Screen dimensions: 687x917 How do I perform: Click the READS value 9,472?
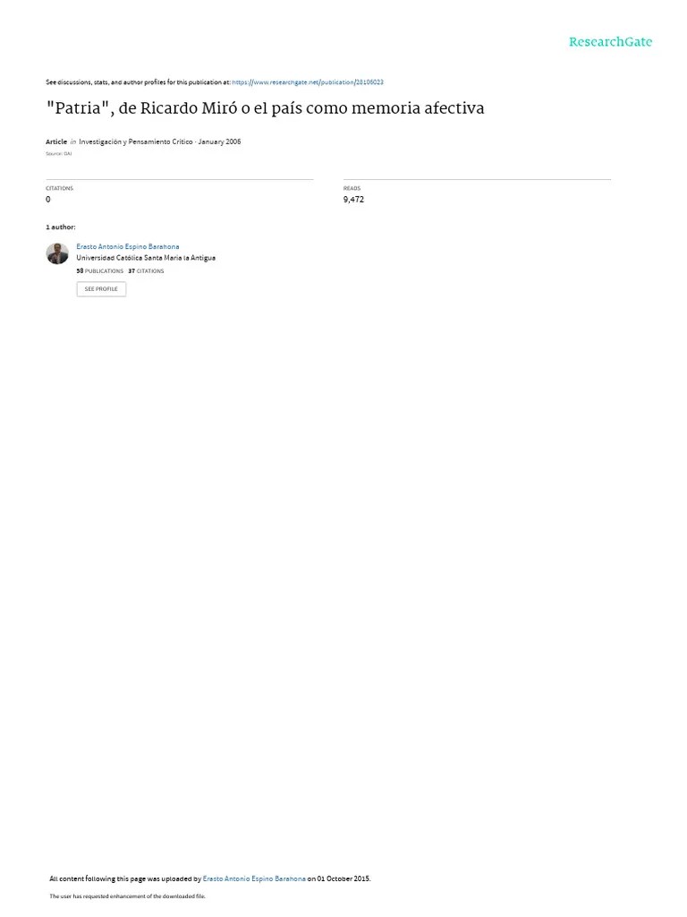[353, 200]
